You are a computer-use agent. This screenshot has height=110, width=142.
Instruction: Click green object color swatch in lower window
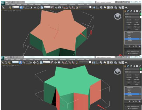pos(141,69)
